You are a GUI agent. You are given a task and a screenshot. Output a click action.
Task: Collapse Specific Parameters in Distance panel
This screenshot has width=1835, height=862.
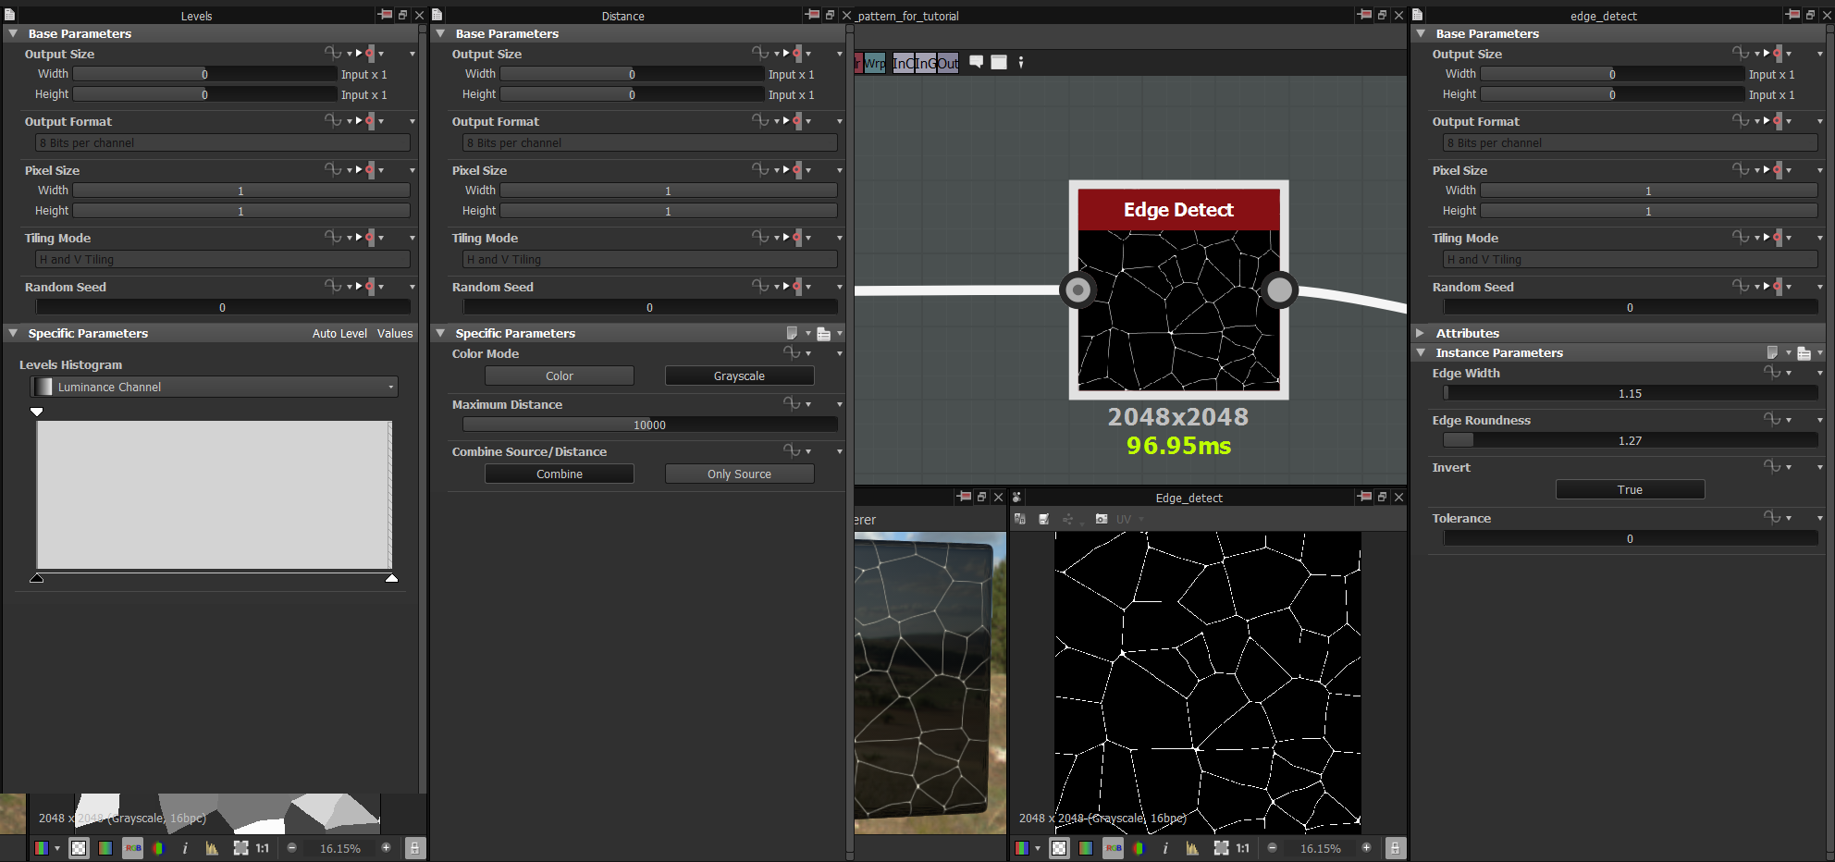point(440,333)
